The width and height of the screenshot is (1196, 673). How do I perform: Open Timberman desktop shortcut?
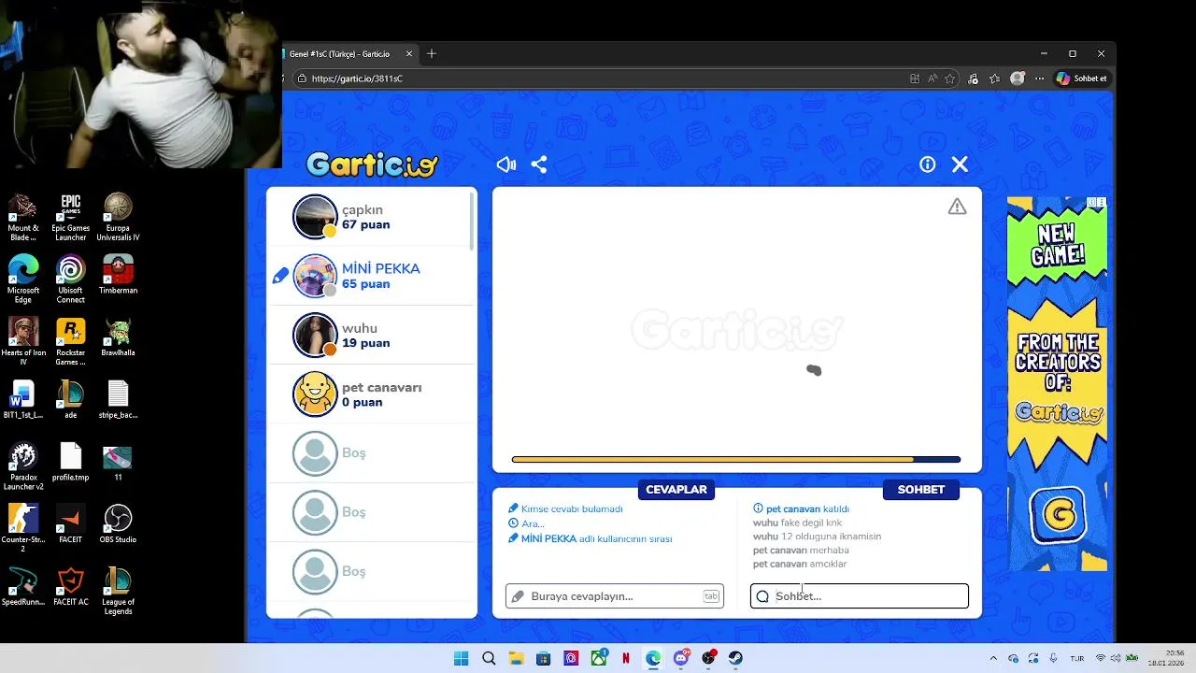click(x=118, y=275)
